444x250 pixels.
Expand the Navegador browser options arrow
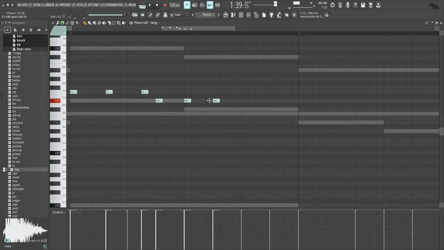2,23
